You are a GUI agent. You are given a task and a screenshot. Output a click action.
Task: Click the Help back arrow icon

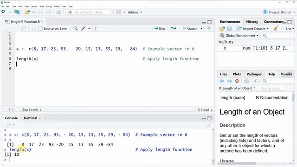click(x=222, y=81)
